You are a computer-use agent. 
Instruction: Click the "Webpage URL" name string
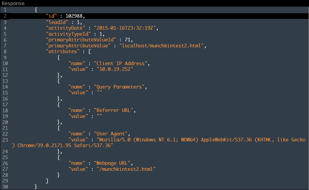tap(112, 163)
